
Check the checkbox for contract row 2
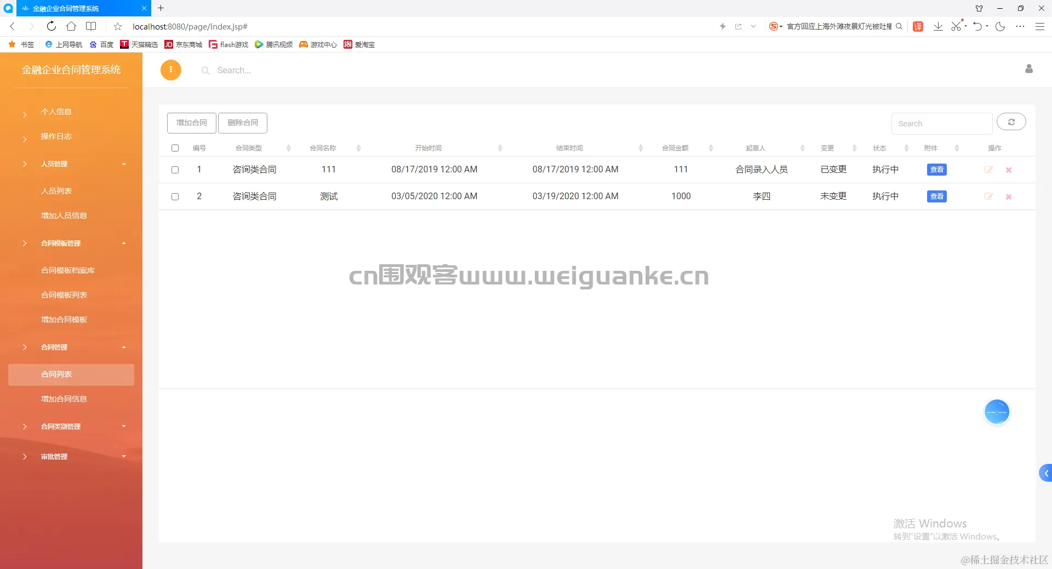(175, 197)
